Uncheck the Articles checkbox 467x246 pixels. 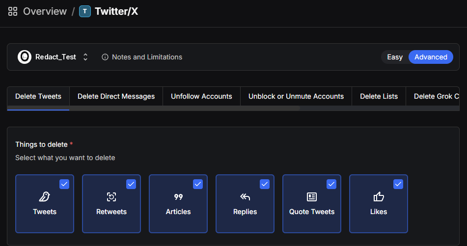pos(198,184)
